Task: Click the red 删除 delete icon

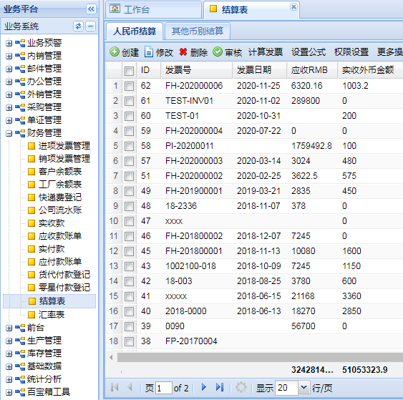Action: pyautogui.click(x=183, y=52)
